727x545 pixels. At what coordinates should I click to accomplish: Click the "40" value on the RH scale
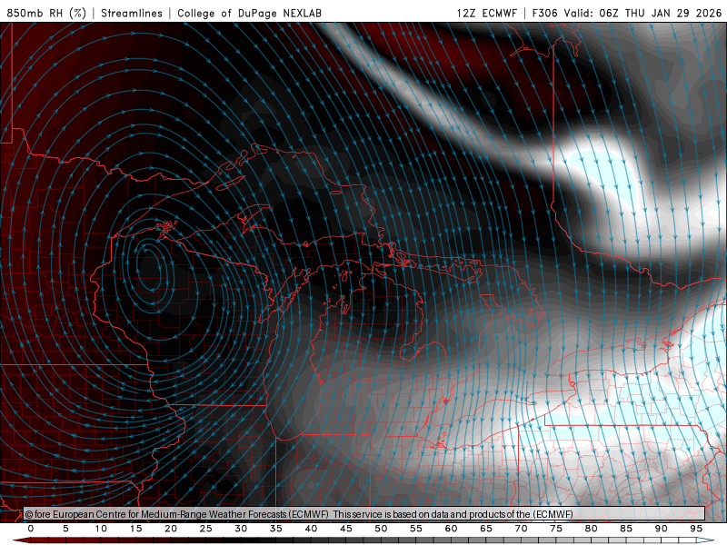pos(311,529)
